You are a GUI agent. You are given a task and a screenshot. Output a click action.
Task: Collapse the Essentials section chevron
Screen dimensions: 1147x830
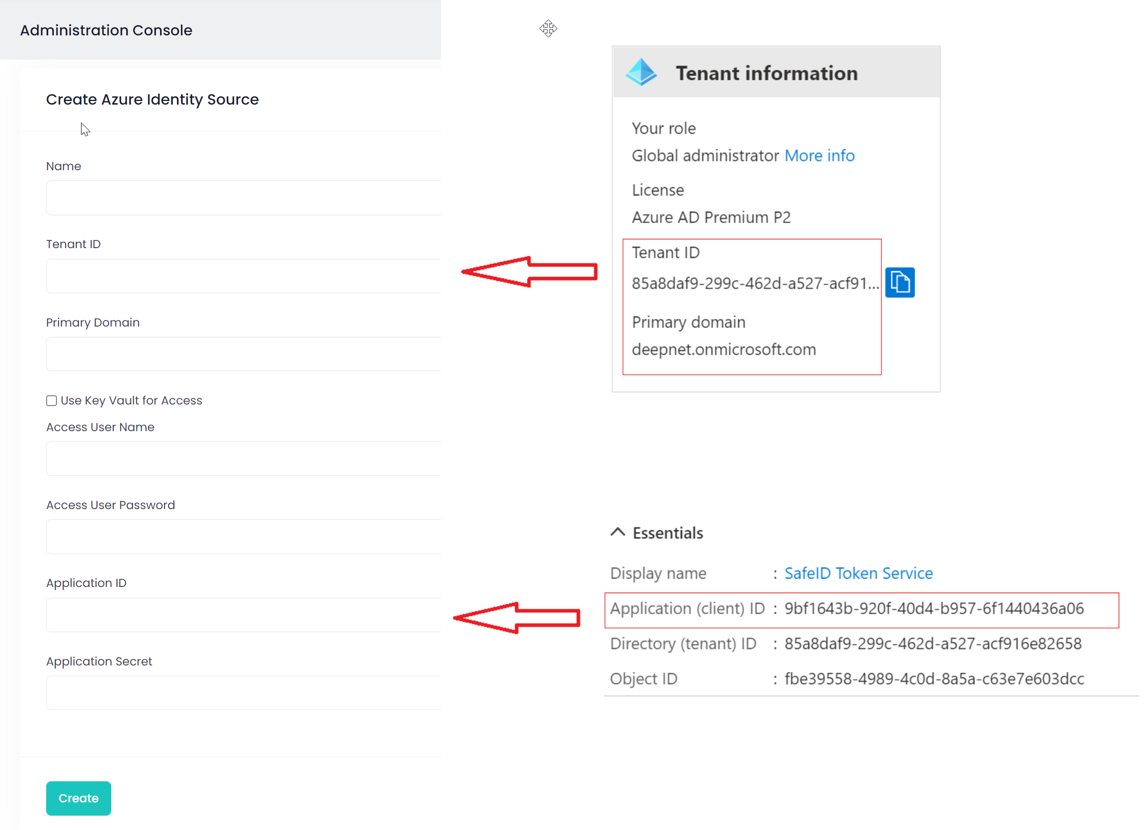pyautogui.click(x=618, y=532)
